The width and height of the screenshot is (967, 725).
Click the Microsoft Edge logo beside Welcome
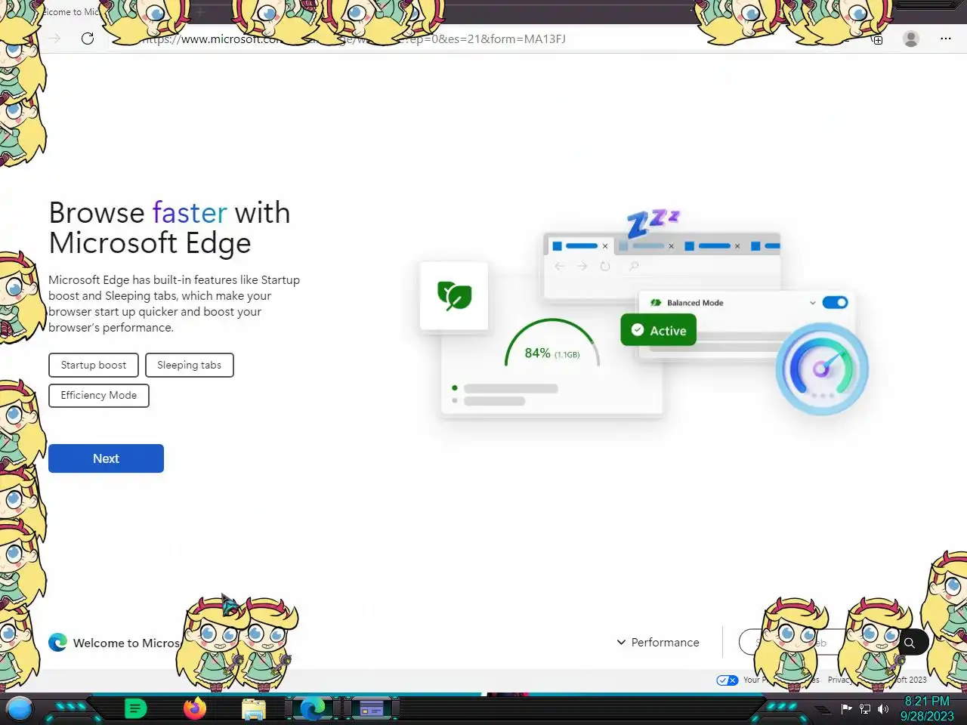click(58, 642)
